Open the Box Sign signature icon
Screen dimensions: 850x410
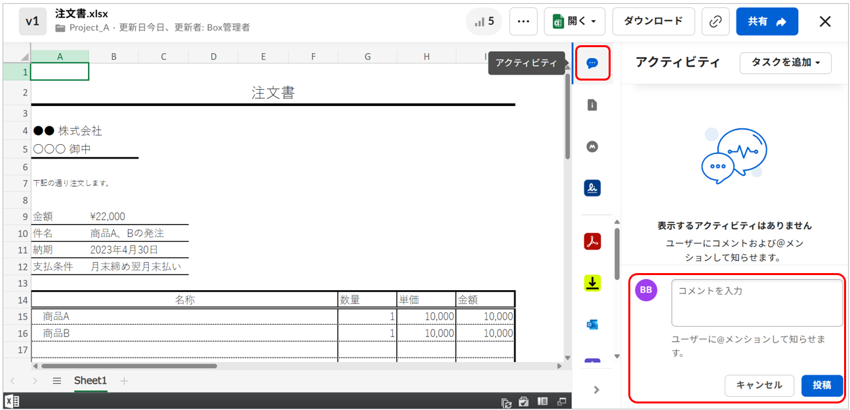pyautogui.click(x=592, y=189)
